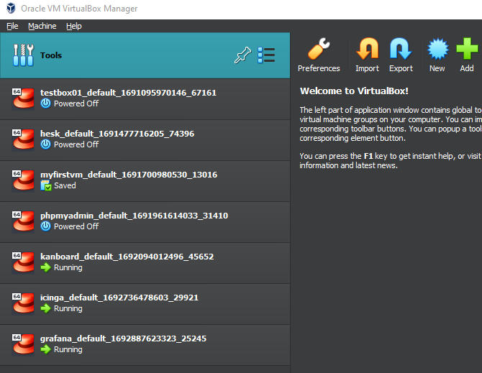Viewport: 482px width, 373px height.
Task: Open the File menu
Action: coord(12,26)
